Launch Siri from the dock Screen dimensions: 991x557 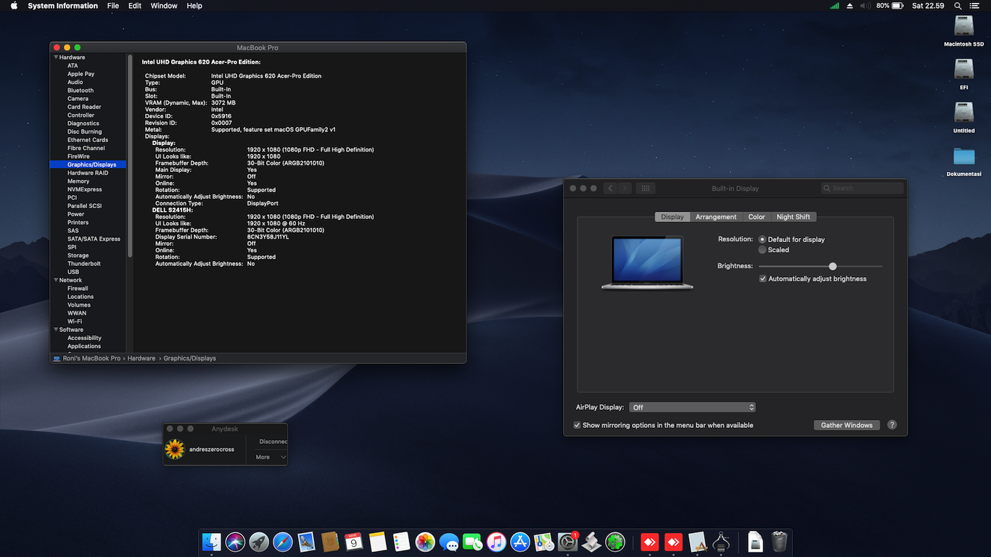click(235, 542)
